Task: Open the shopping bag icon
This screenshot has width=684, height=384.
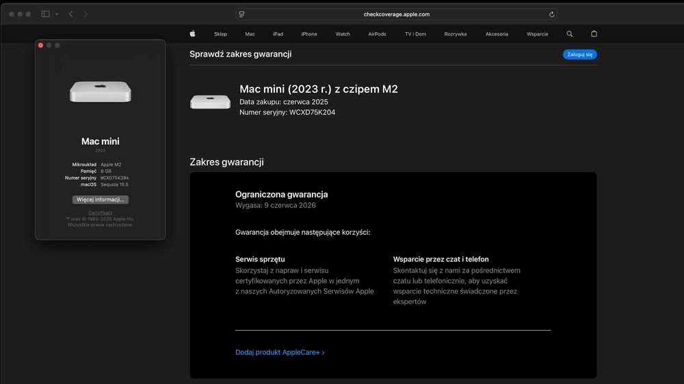Action: pos(594,33)
